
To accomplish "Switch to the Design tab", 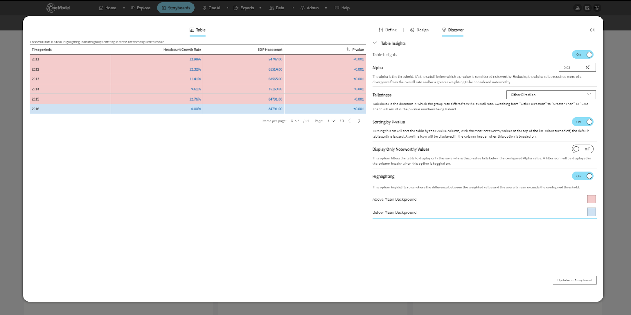I will [419, 30].
